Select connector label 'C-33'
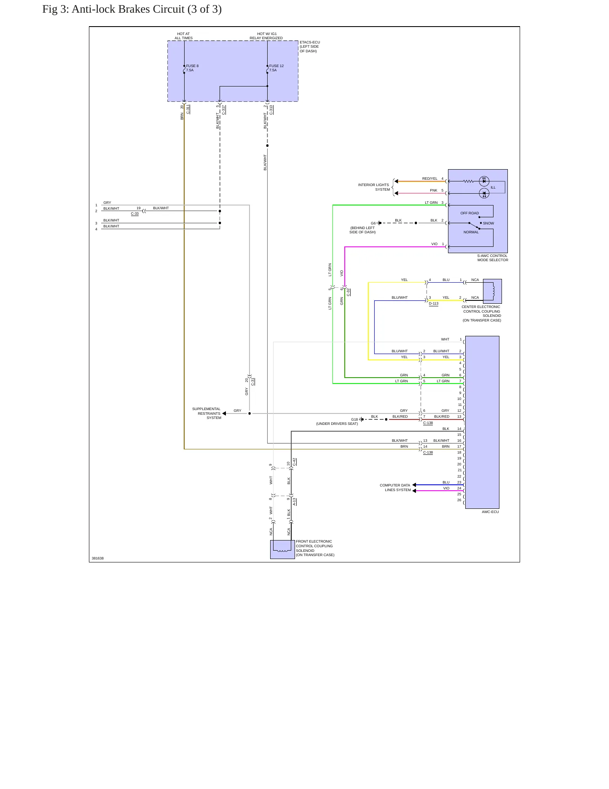Screen dimensions: 609x789 coord(135,214)
